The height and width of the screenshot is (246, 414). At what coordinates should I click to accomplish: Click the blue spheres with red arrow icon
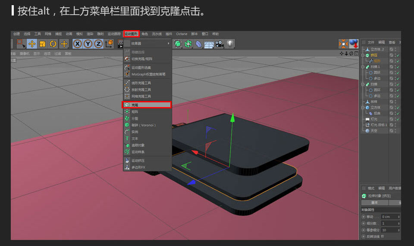tap(354, 44)
